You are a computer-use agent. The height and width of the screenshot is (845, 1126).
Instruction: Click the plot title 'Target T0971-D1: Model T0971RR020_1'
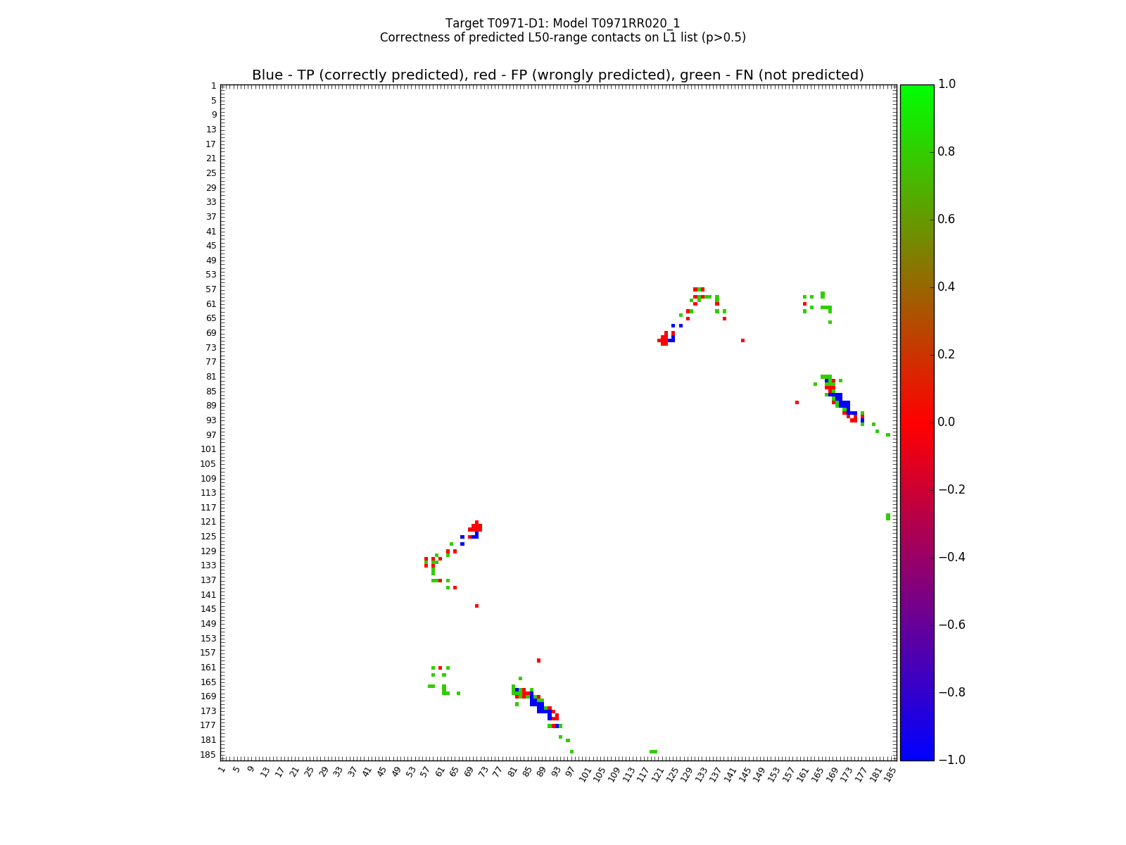562,23
